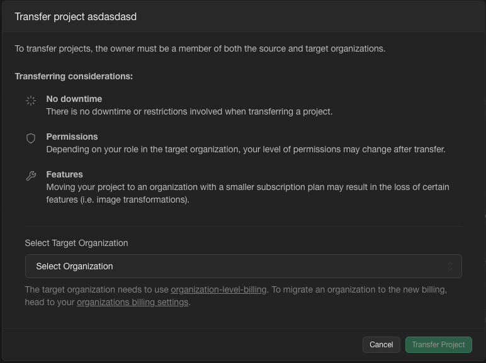Click the 'Select Target Organization' label
The height and width of the screenshot is (363, 486).
pyautogui.click(x=76, y=243)
